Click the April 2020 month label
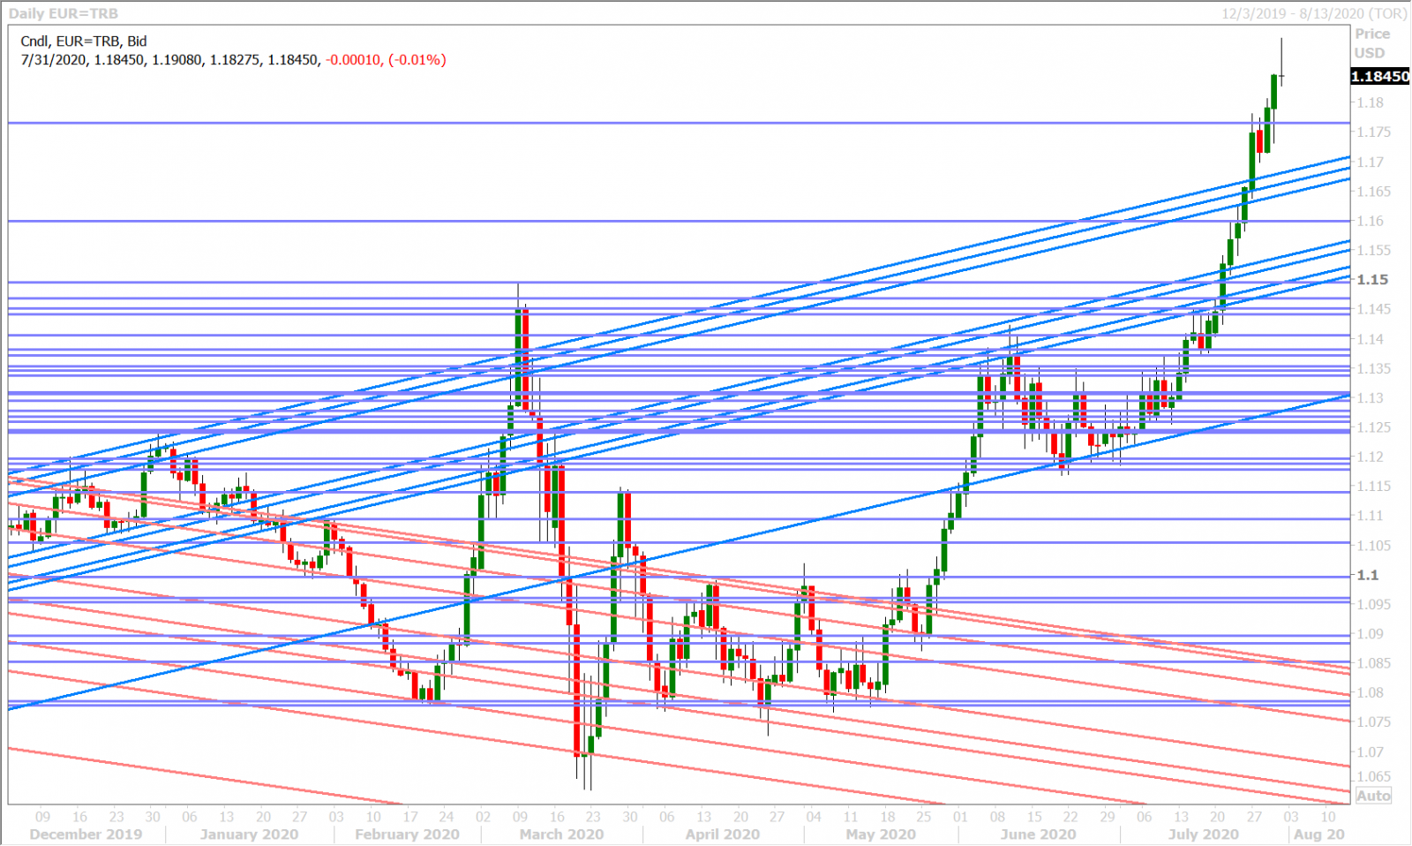Image resolution: width=1412 pixels, height=846 pixels. pos(723,835)
